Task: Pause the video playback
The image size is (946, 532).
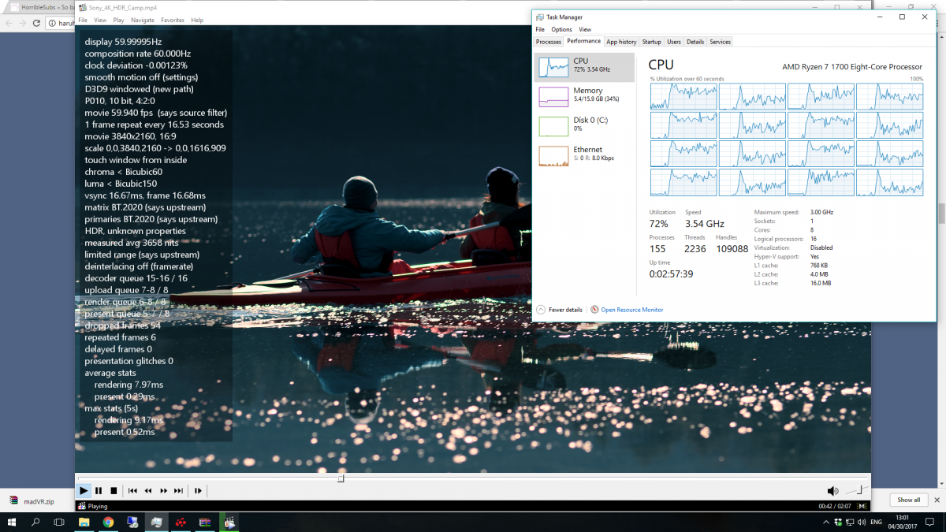Action: pyautogui.click(x=99, y=491)
